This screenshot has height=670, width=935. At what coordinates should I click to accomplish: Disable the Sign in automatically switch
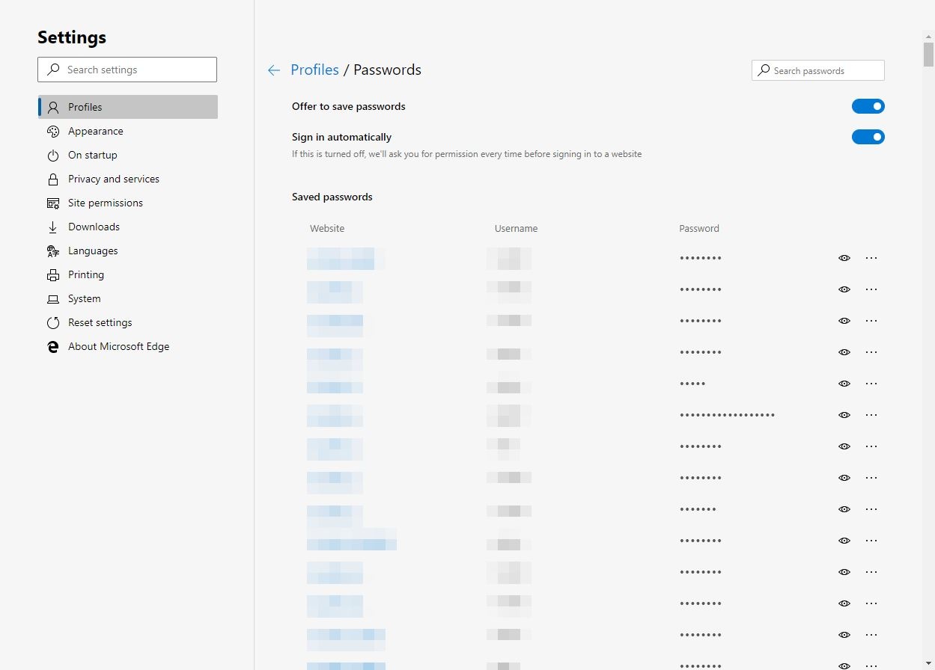pos(868,137)
